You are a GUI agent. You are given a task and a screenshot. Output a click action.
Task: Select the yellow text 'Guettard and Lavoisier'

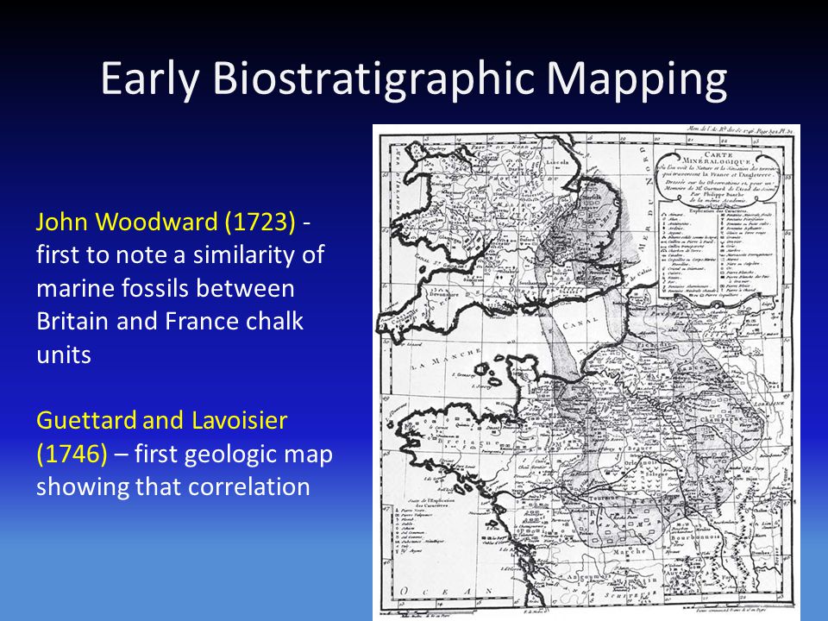pyautogui.click(x=161, y=420)
